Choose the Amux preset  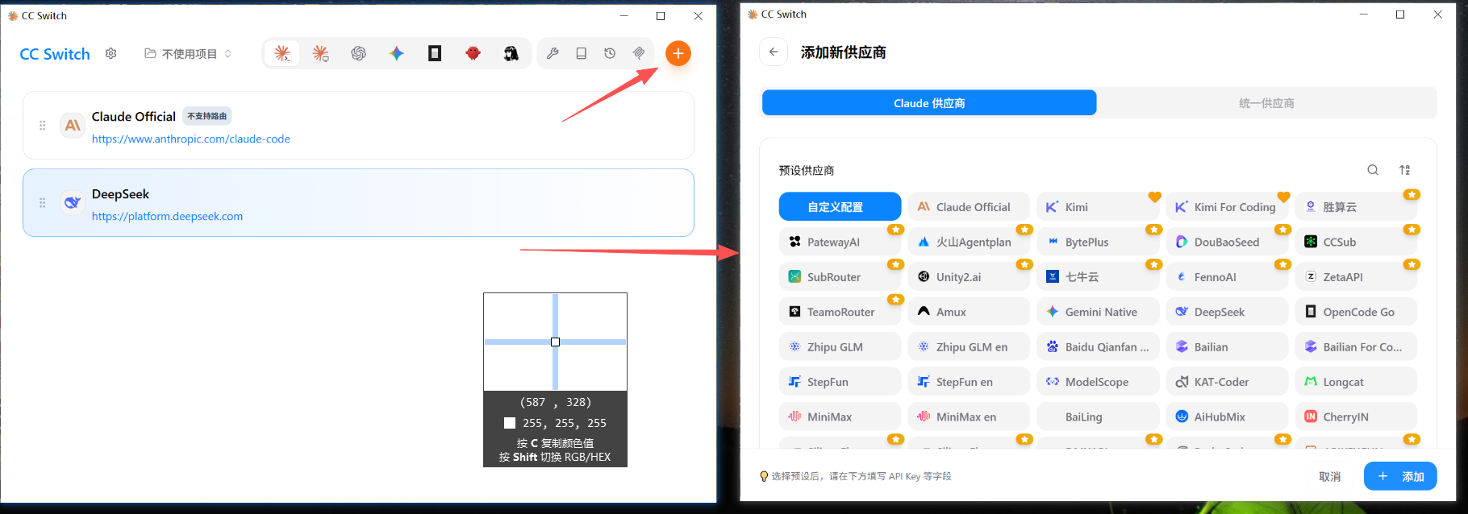click(969, 312)
